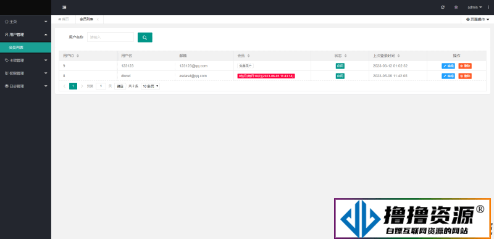Click orange delete button for user dkewl

pyautogui.click(x=465, y=76)
